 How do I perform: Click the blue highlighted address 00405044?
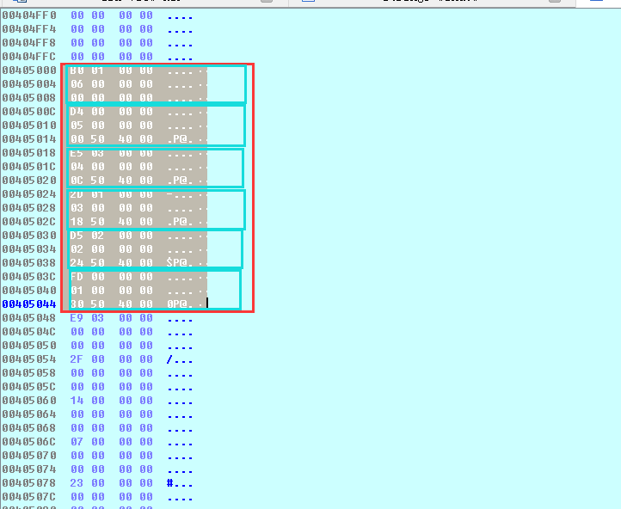coord(29,304)
